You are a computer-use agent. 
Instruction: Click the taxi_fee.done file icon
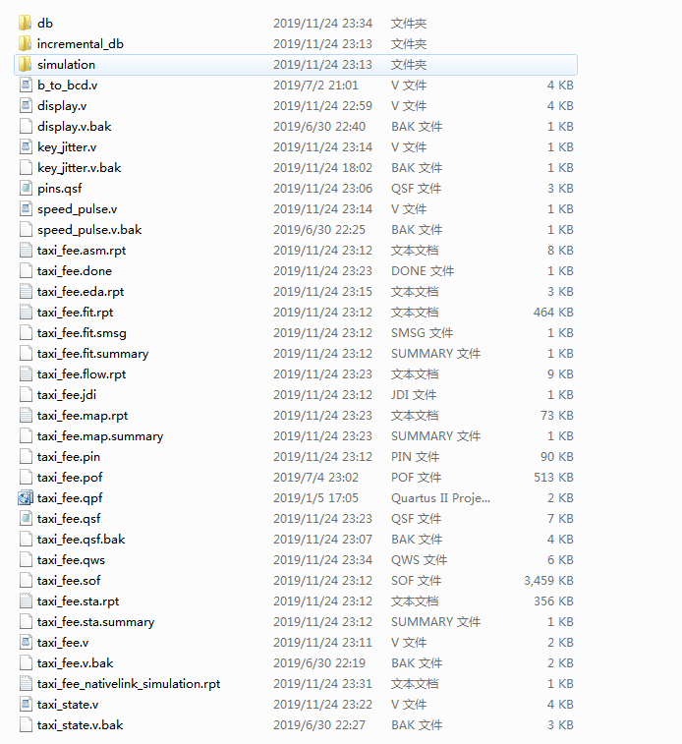(x=26, y=270)
